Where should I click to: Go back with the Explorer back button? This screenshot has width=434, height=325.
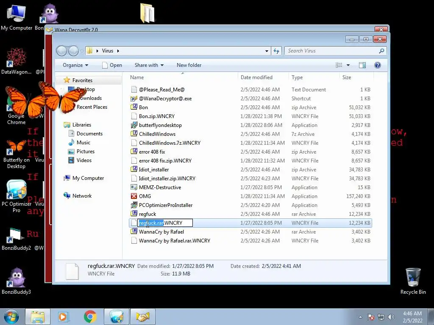click(x=62, y=51)
